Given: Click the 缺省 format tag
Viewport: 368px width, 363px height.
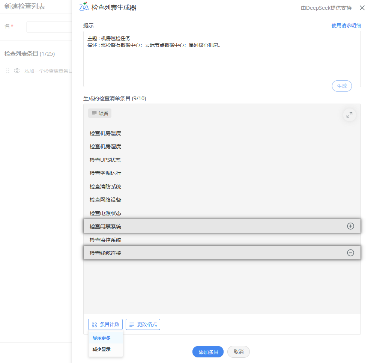Looking at the screenshot, I should [x=100, y=113].
